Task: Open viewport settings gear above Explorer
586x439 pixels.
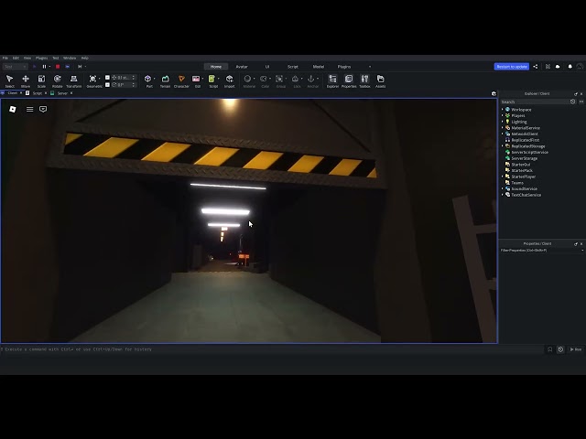Action: [494, 93]
